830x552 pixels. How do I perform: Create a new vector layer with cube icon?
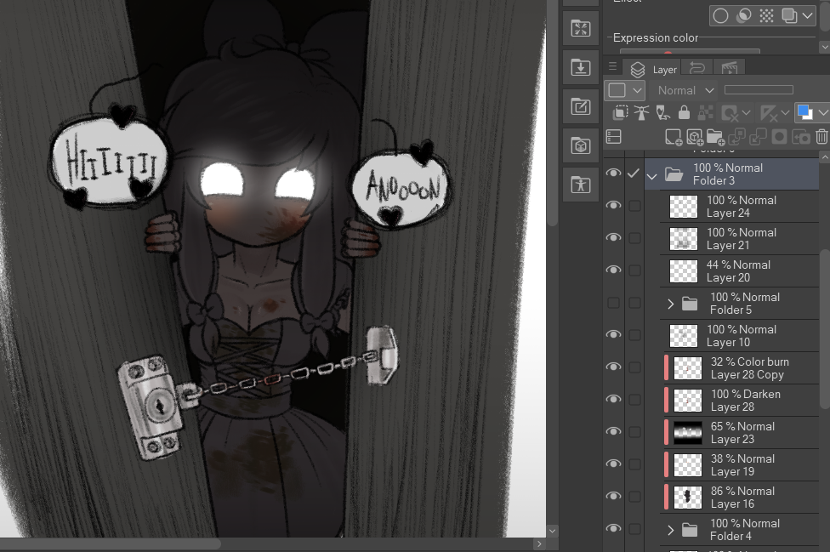695,137
